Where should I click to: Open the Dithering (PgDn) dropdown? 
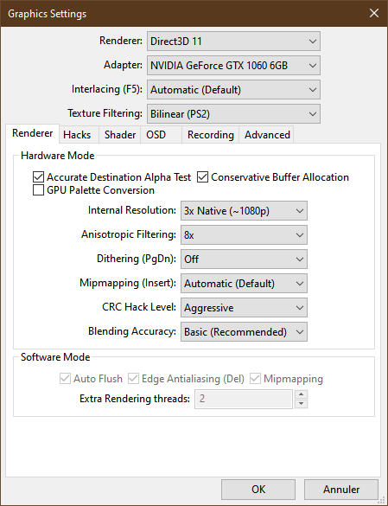click(x=244, y=259)
